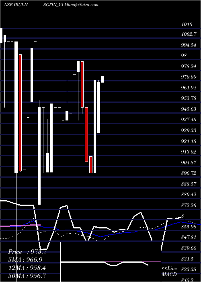201x282 pixels.
Task: Select the 872.26 axis value
Action: tap(189, 205)
